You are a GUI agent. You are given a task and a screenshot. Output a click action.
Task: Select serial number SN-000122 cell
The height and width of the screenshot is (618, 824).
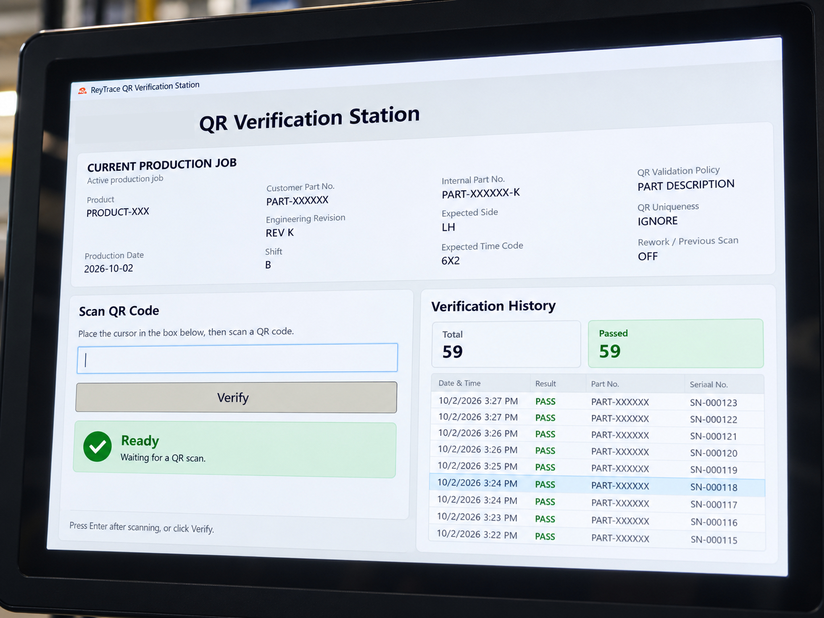(714, 419)
